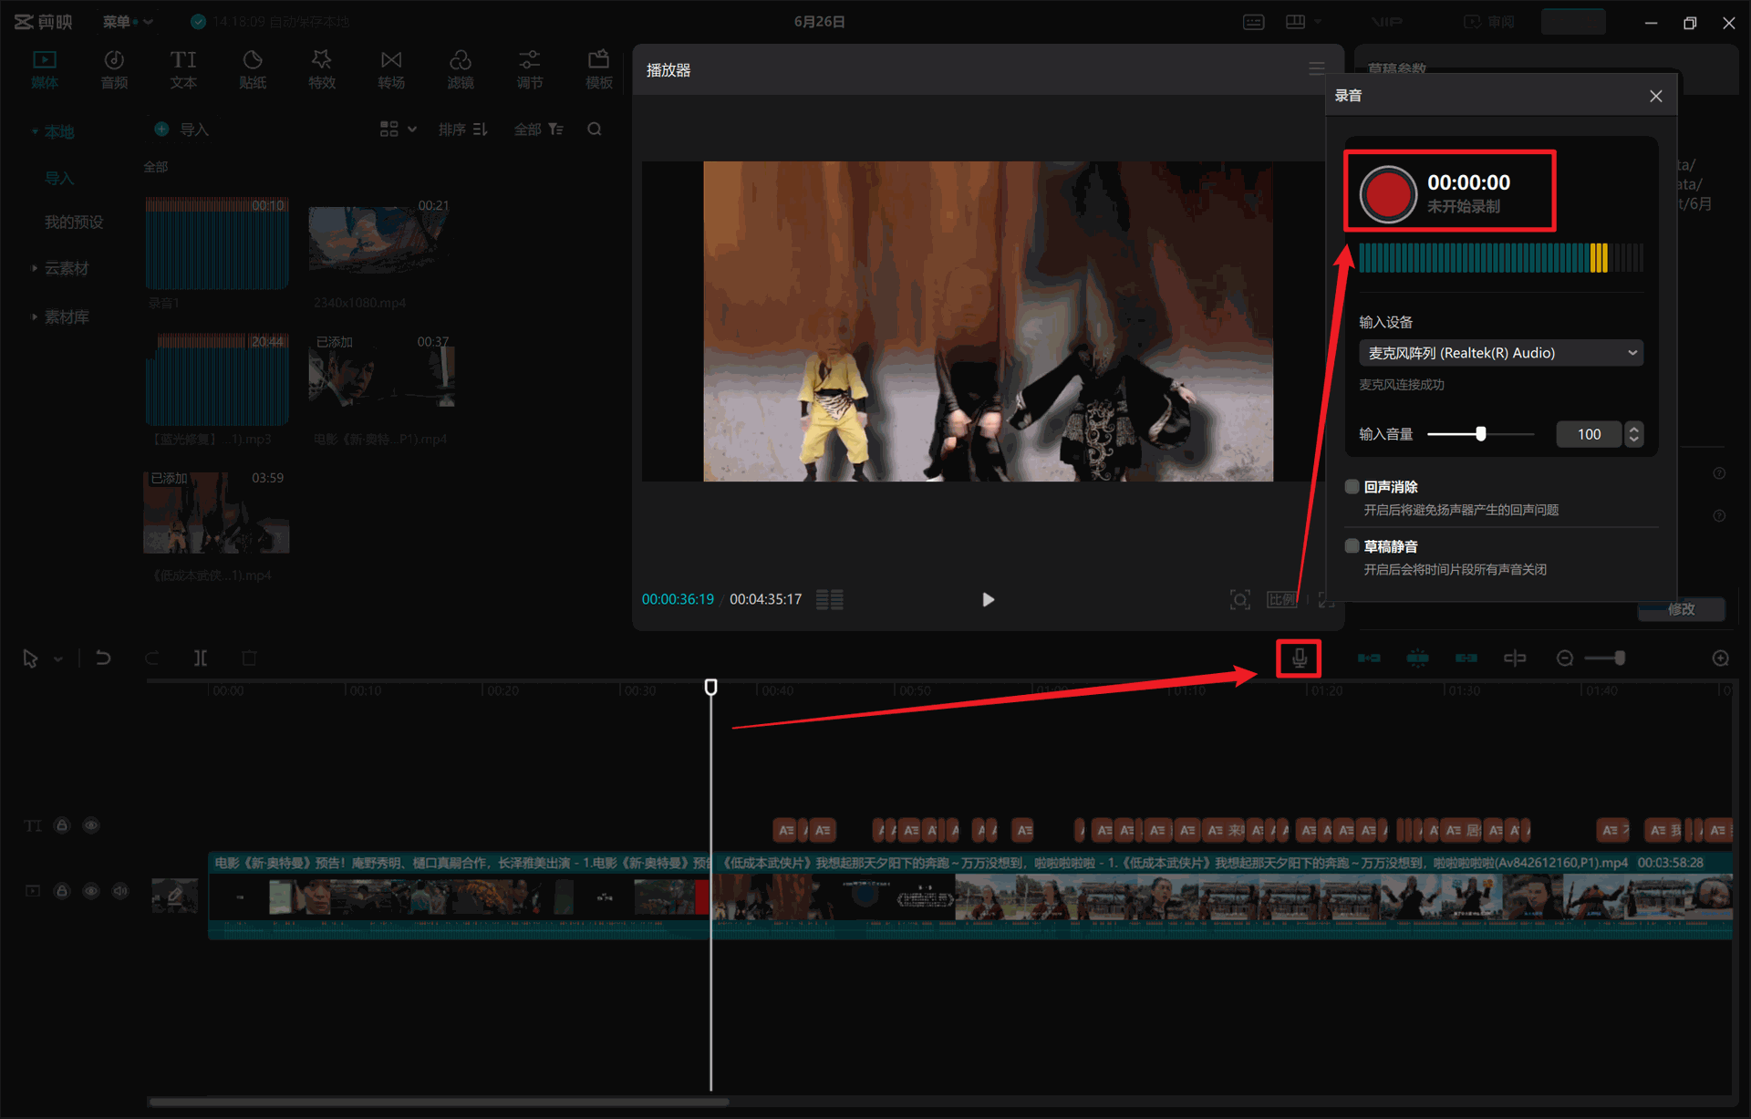Open the 菜单 menu dropdown
1751x1119 pixels.
point(128,21)
